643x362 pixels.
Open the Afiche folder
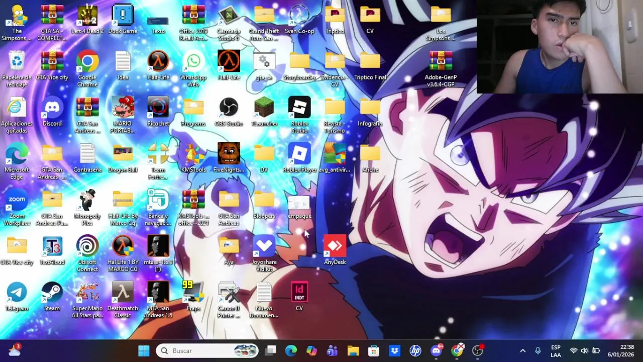pos(370,158)
